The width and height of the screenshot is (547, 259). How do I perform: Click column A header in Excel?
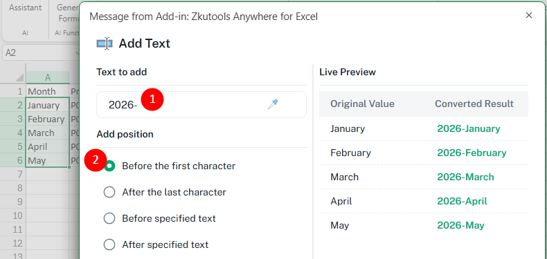(48, 77)
